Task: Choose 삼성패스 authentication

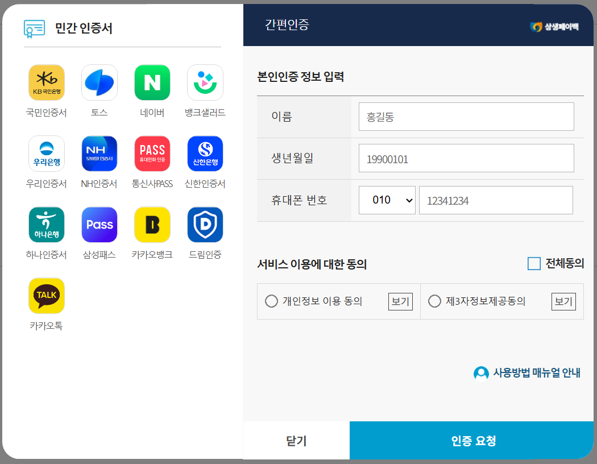Action: click(99, 225)
